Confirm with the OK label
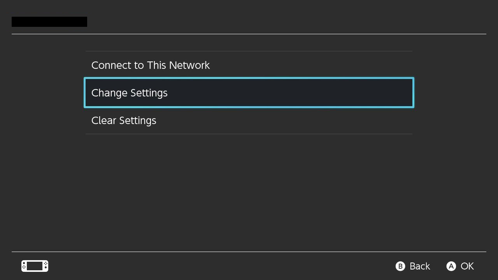 click(x=467, y=266)
